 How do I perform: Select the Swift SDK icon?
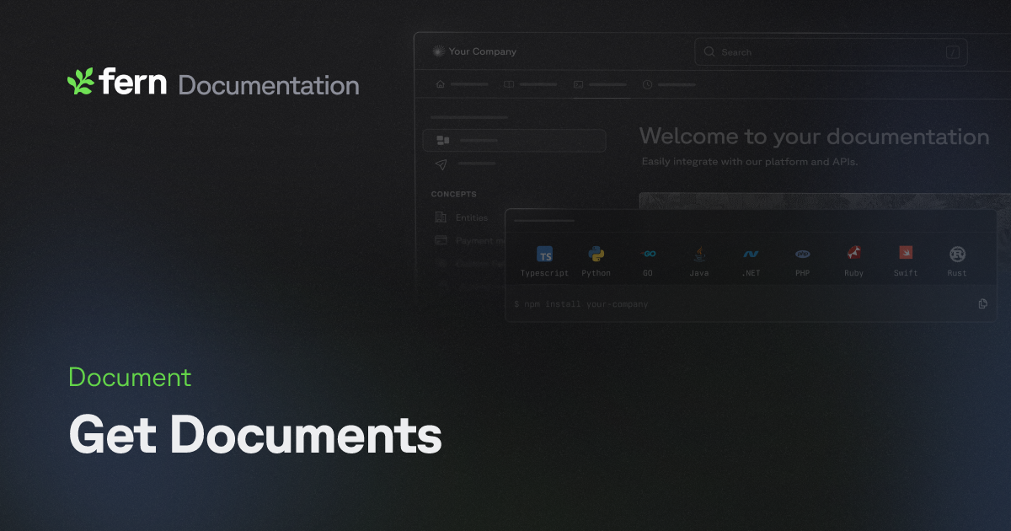[906, 253]
